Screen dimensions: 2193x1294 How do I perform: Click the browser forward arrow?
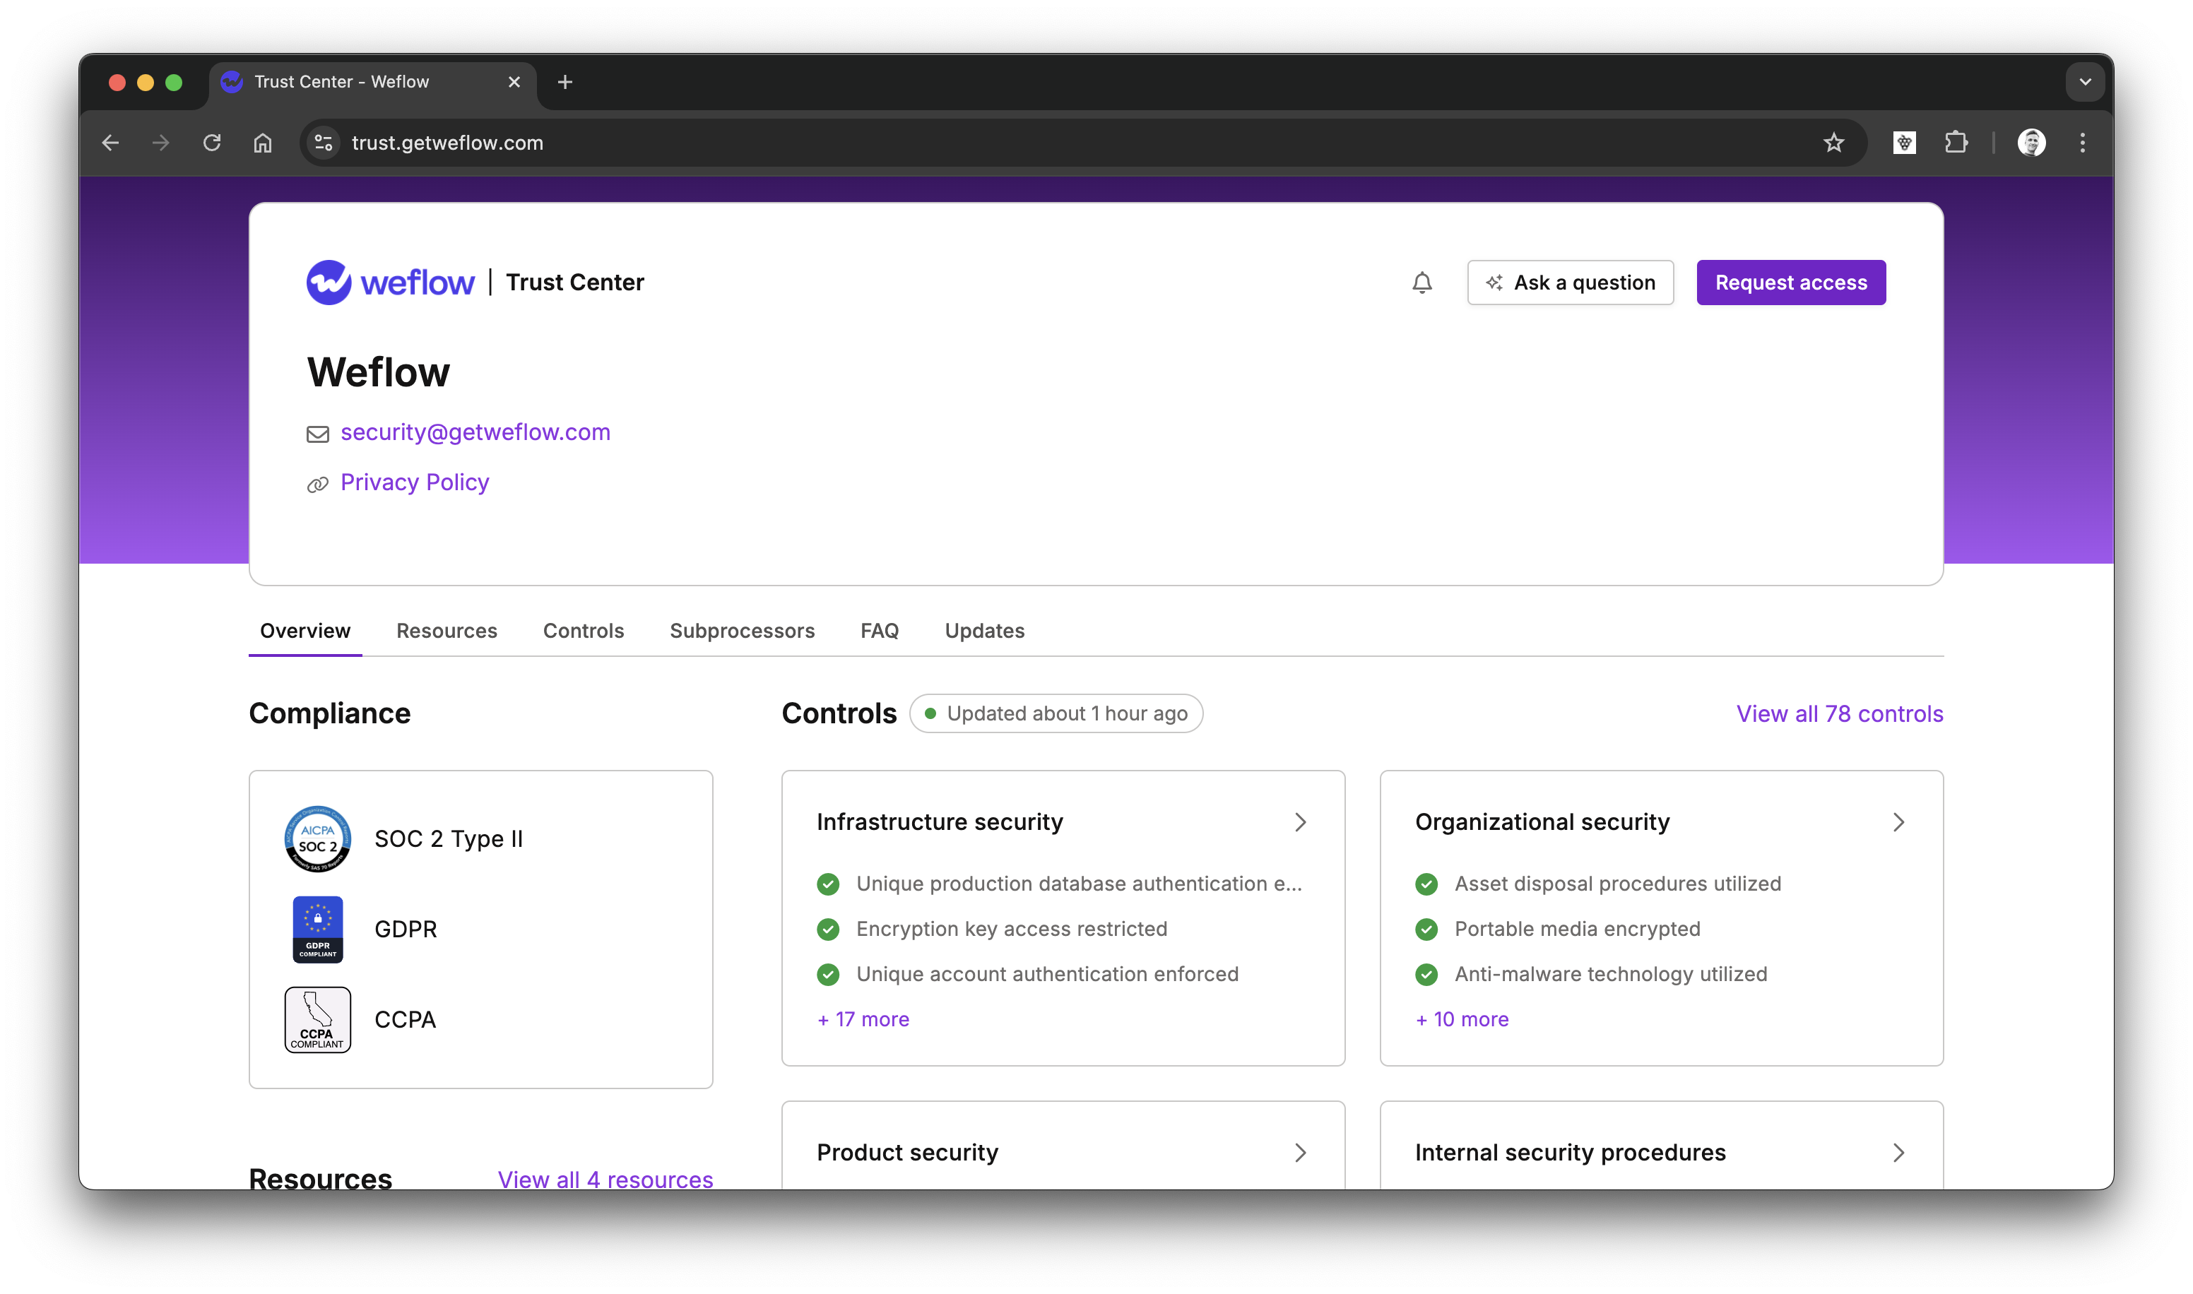(x=160, y=142)
